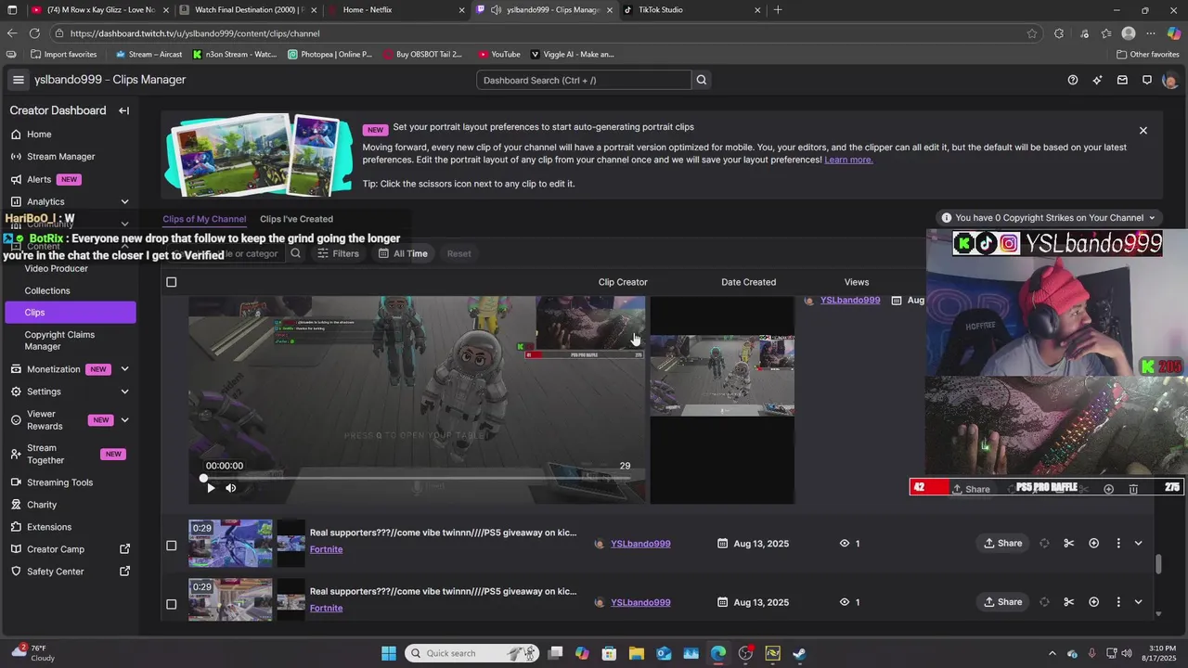
Task: Open Fortnite category link on first 0:29 clip
Action: point(327,549)
